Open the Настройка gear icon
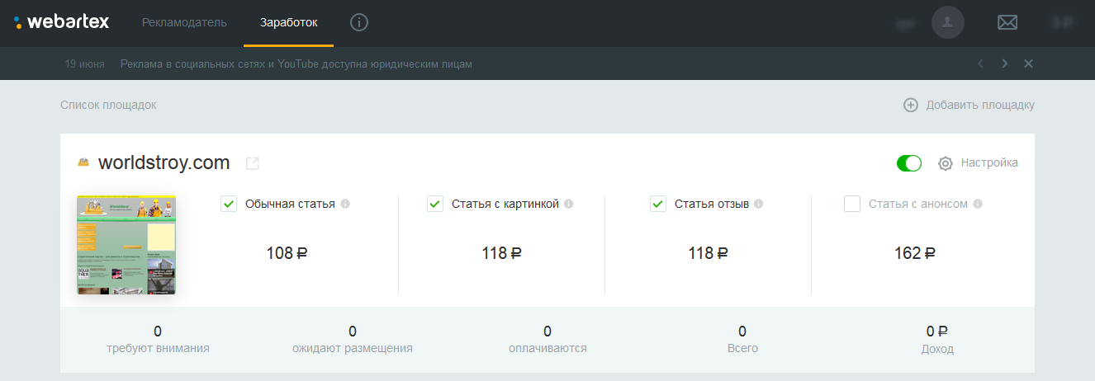 click(946, 163)
